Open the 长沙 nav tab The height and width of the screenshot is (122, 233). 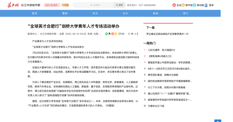[x=125, y=13]
